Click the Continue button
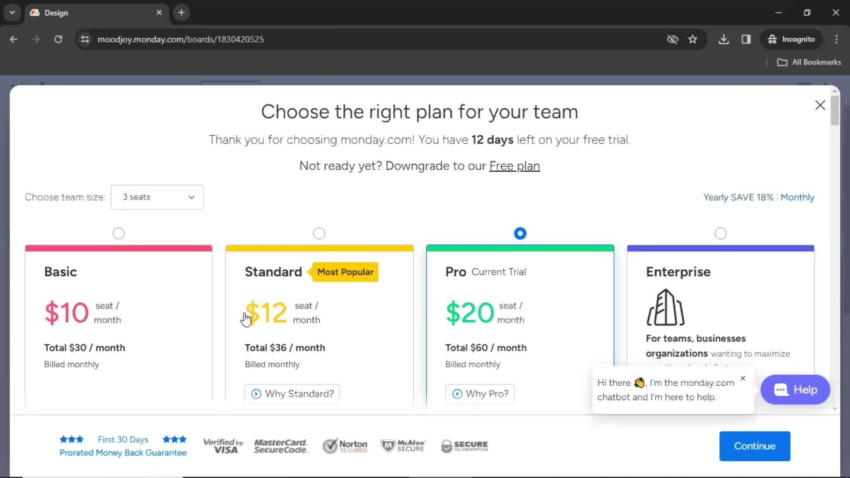This screenshot has width=850, height=478. click(755, 446)
